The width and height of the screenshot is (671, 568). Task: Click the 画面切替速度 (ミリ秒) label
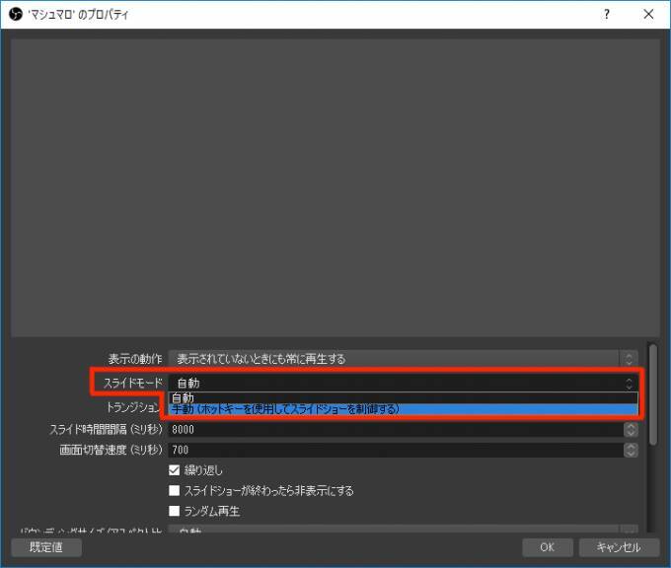click(112, 450)
